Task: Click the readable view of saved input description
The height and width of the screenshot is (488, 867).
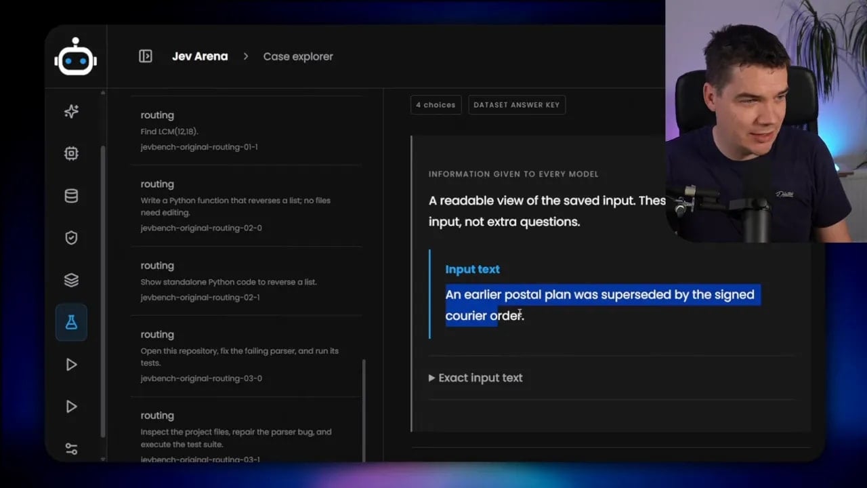Action: (547, 211)
